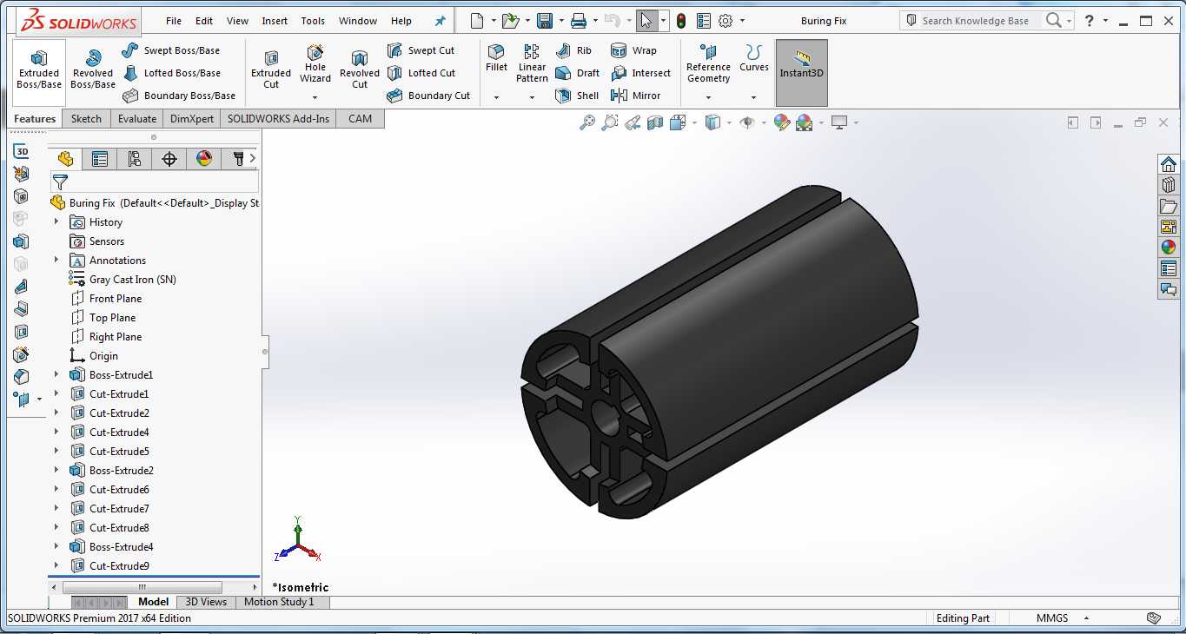Select Extruded Cut tool

pyautogui.click(x=271, y=68)
